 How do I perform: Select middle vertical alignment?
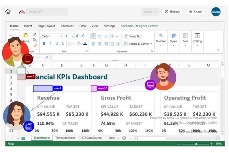(100, 36)
